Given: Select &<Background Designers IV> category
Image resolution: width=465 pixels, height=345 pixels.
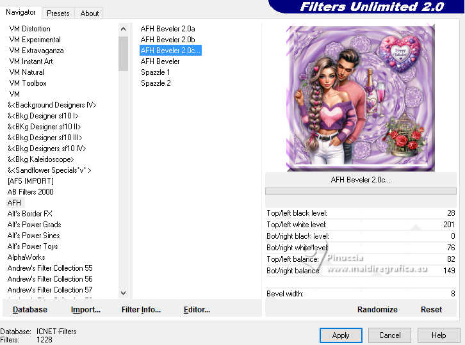Looking at the screenshot, I should pyautogui.click(x=52, y=105).
